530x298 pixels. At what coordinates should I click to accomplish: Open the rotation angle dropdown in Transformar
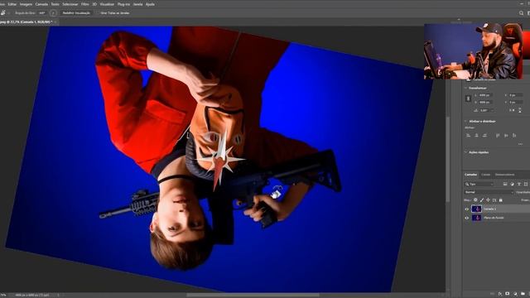[492, 110]
